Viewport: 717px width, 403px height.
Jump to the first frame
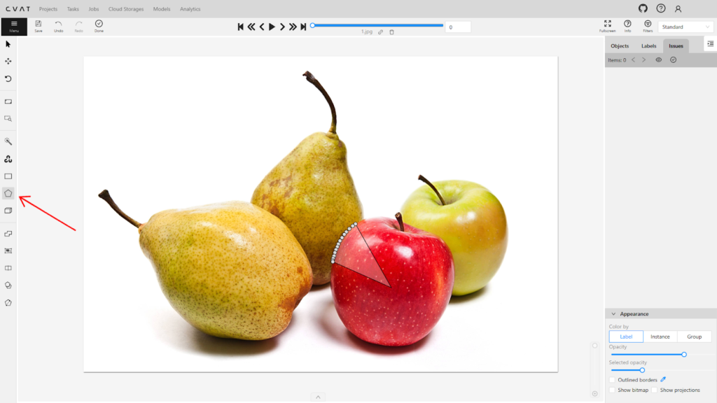(241, 27)
